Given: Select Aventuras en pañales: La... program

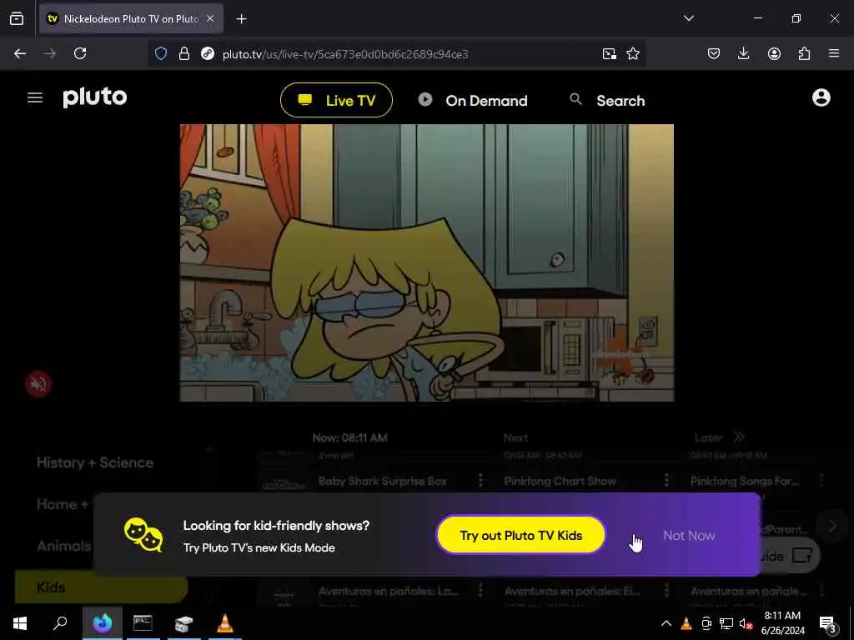Looking at the screenshot, I should click(x=388, y=591).
